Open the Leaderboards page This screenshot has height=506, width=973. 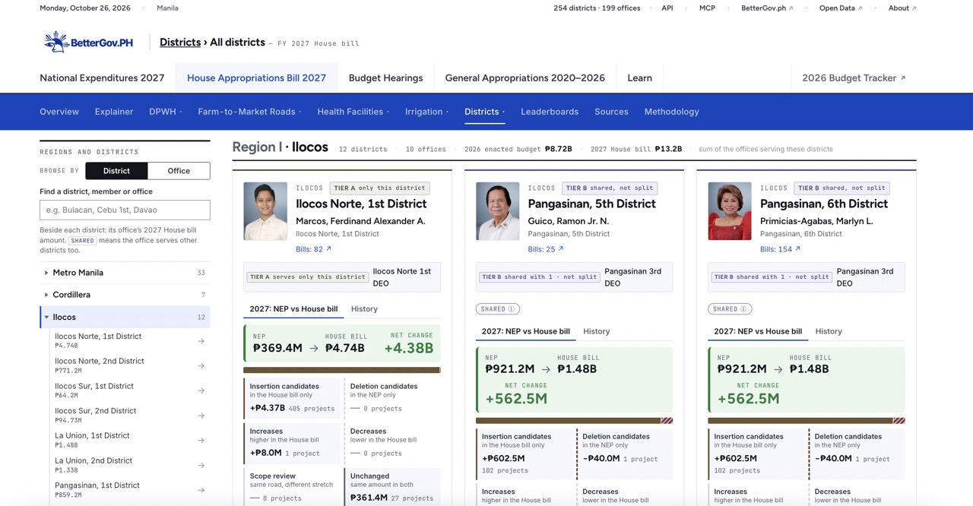click(x=550, y=112)
